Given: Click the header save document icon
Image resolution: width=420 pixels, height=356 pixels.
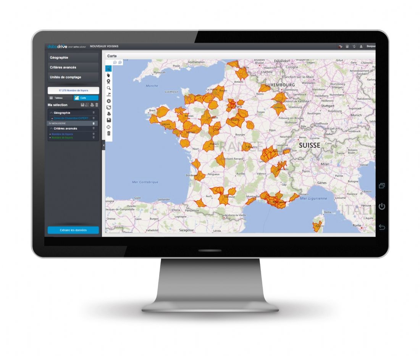Looking at the screenshot, I should [347, 46].
